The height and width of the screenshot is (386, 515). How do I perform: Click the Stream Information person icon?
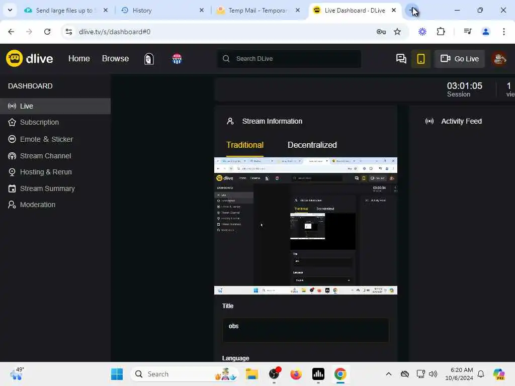[x=230, y=121]
